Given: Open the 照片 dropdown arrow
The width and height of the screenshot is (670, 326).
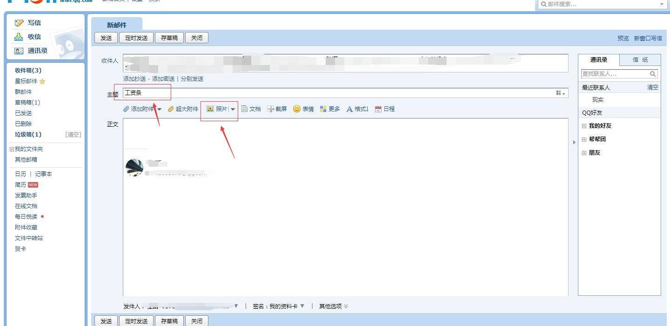Looking at the screenshot, I should pyautogui.click(x=233, y=109).
